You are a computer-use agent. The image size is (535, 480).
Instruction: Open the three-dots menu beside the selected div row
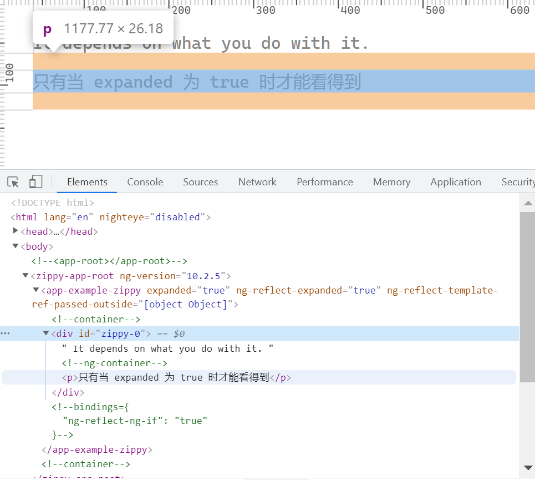pos(5,333)
